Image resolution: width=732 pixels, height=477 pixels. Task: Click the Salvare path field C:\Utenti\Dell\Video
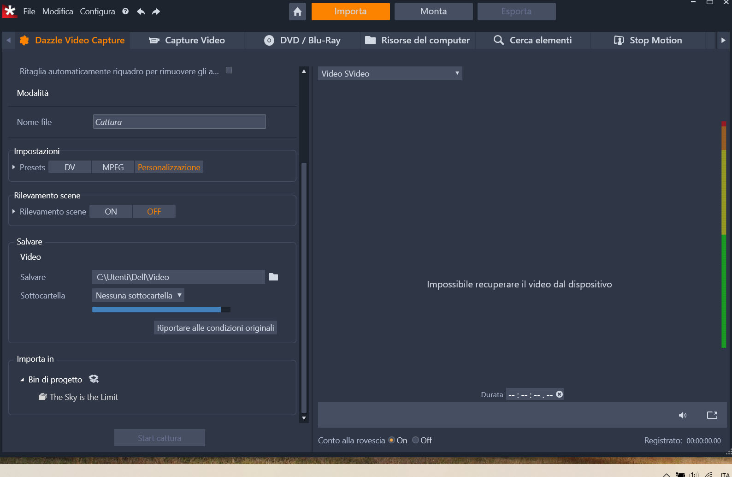[x=178, y=277]
